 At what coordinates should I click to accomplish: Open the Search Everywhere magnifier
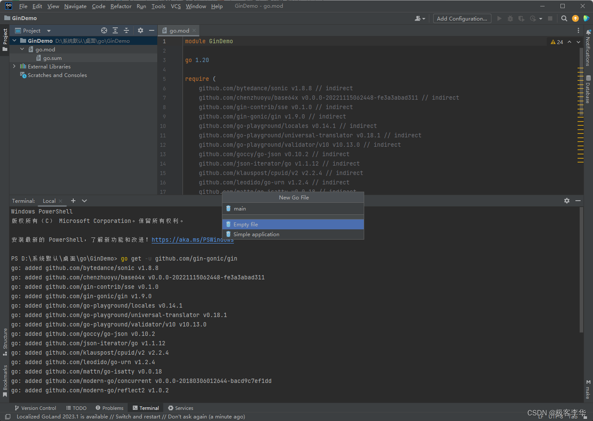coord(564,18)
